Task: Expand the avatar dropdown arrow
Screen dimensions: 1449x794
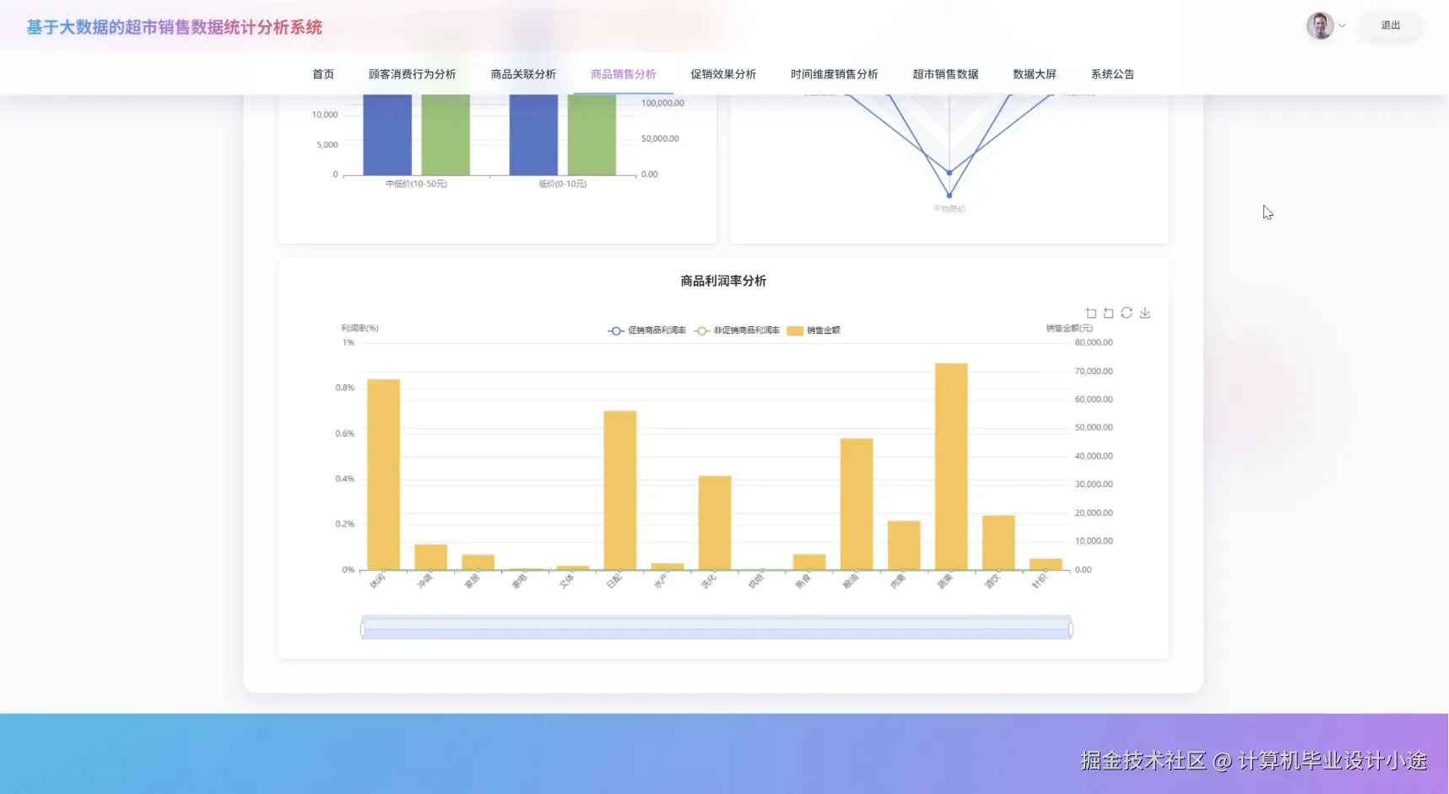Action: coord(1342,25)
